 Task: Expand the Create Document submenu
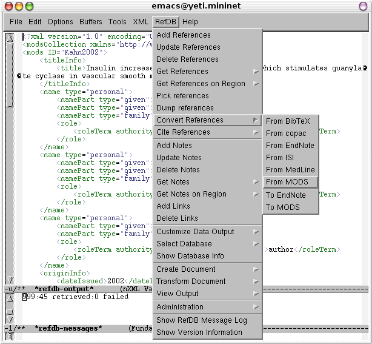tap(208, 269)
